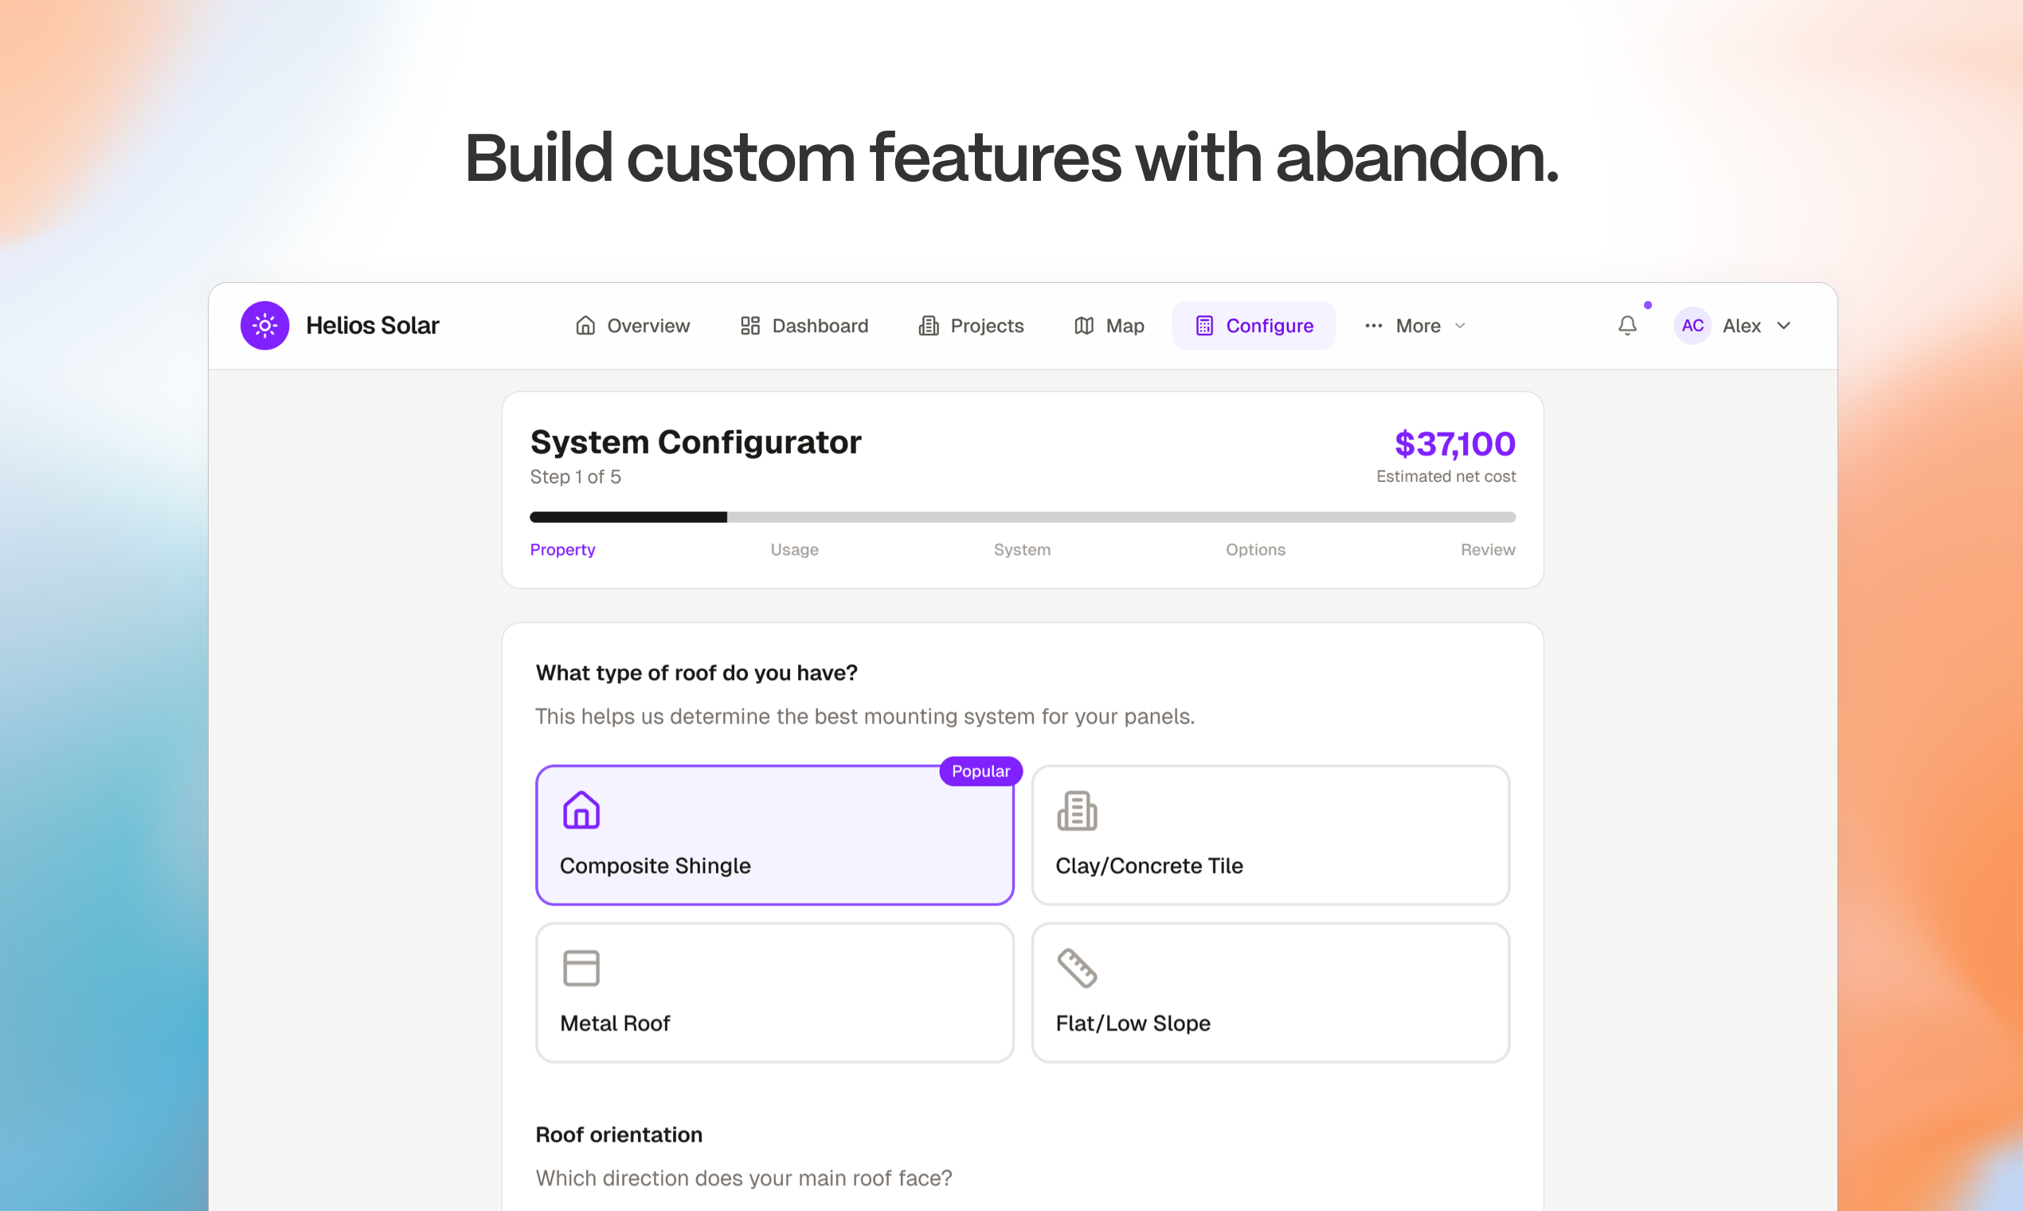Click the AC avatar circle
Viewport: 2023px width, 1211px height.
tap(1692, 325)
